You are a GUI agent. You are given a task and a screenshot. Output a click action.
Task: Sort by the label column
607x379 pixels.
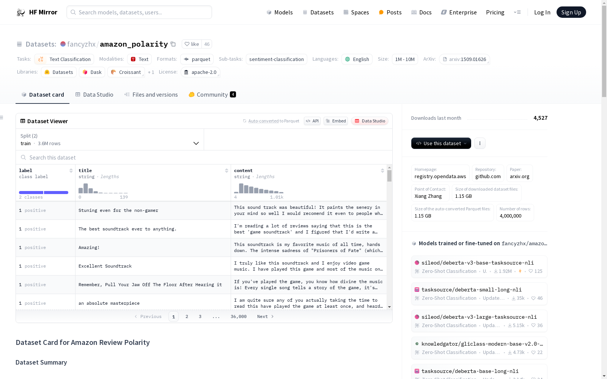coord(71,171)
